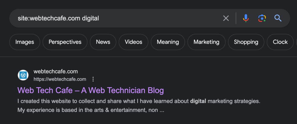The width and height of the screenshot is (297, 124).
Task: Submit search with magnifying glass icon
Action: (278, 18)
